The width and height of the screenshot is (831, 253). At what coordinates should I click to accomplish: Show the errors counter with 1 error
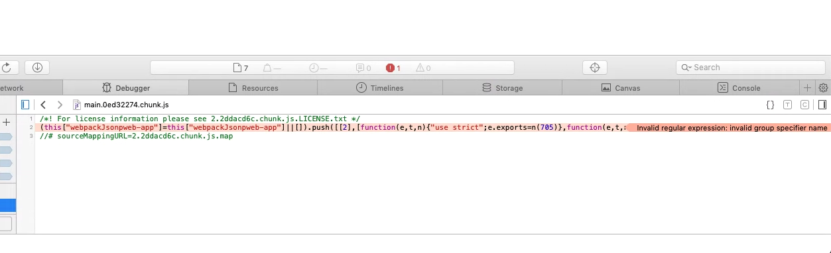pyautogui.click(x=393, y=68)
